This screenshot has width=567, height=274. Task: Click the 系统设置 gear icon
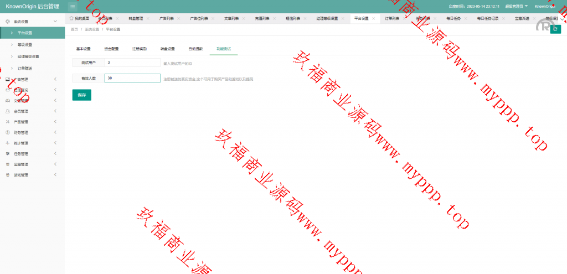point(8,21)
